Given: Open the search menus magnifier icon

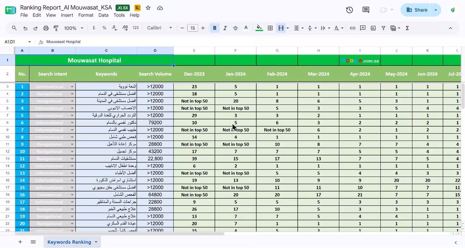Looking at the screenshot, I should [14, 28].
